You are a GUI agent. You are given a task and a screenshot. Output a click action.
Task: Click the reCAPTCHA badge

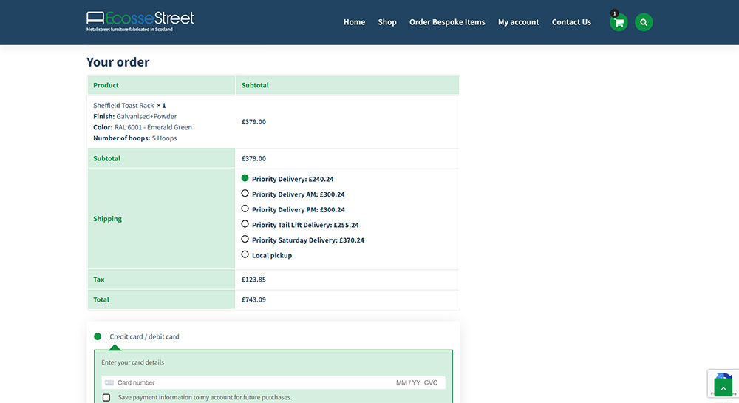(x=723, y=384)
